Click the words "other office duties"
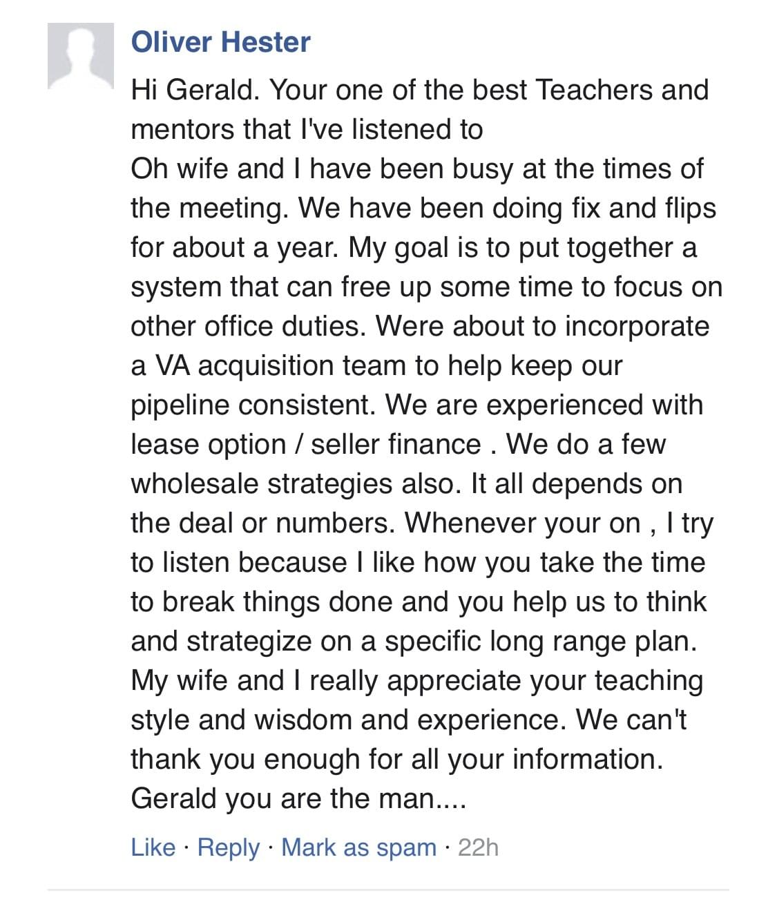The width and height of the screenshot is (777, 902). click(246, 326)
